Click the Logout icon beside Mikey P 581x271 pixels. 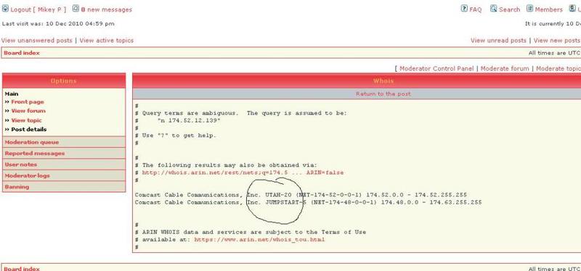(5, 9)
